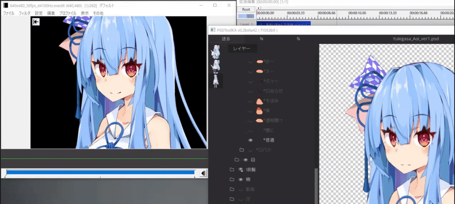Click the horizontal flip arrows icon in PSDToolKit
Image resolution: width=455 pixels, height=204 pixels.
pyautogui.click(x=262, y=39)
